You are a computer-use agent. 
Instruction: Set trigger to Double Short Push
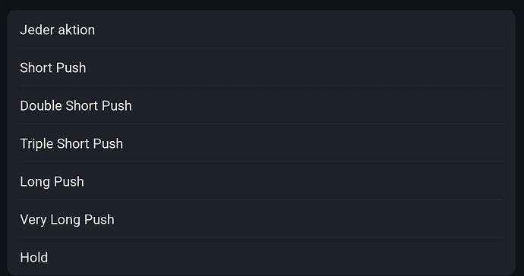pos(261,105)
